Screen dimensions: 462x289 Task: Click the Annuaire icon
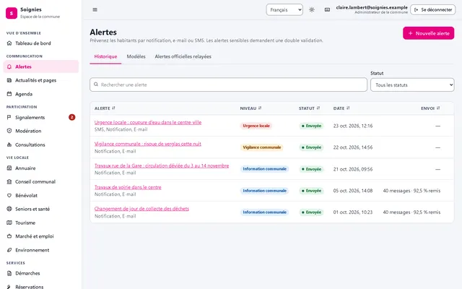coord(9,168)
